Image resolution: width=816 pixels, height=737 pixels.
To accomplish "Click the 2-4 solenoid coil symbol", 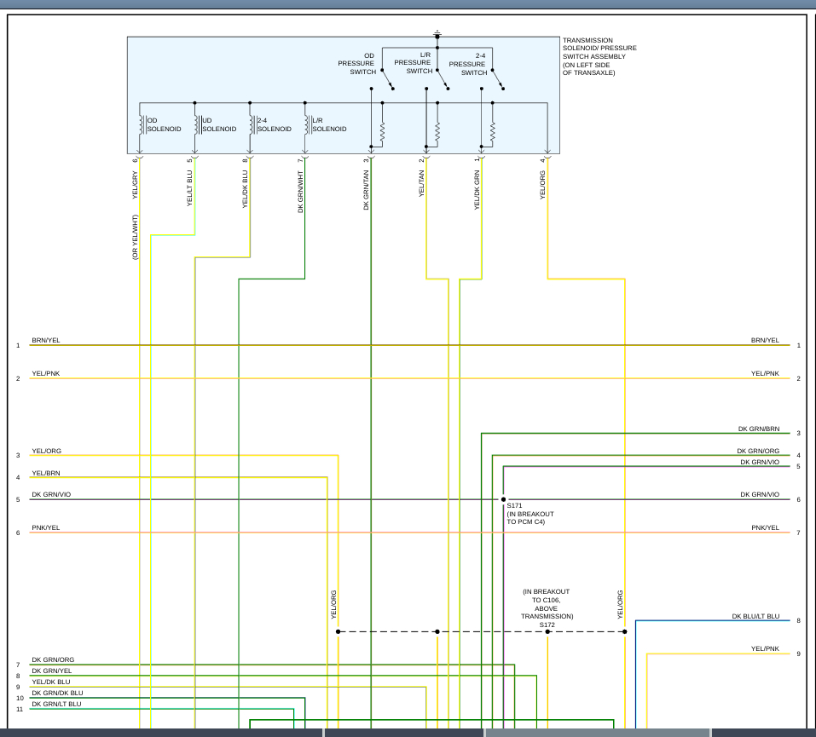I will pyautogui.click(x=252, y=125).
